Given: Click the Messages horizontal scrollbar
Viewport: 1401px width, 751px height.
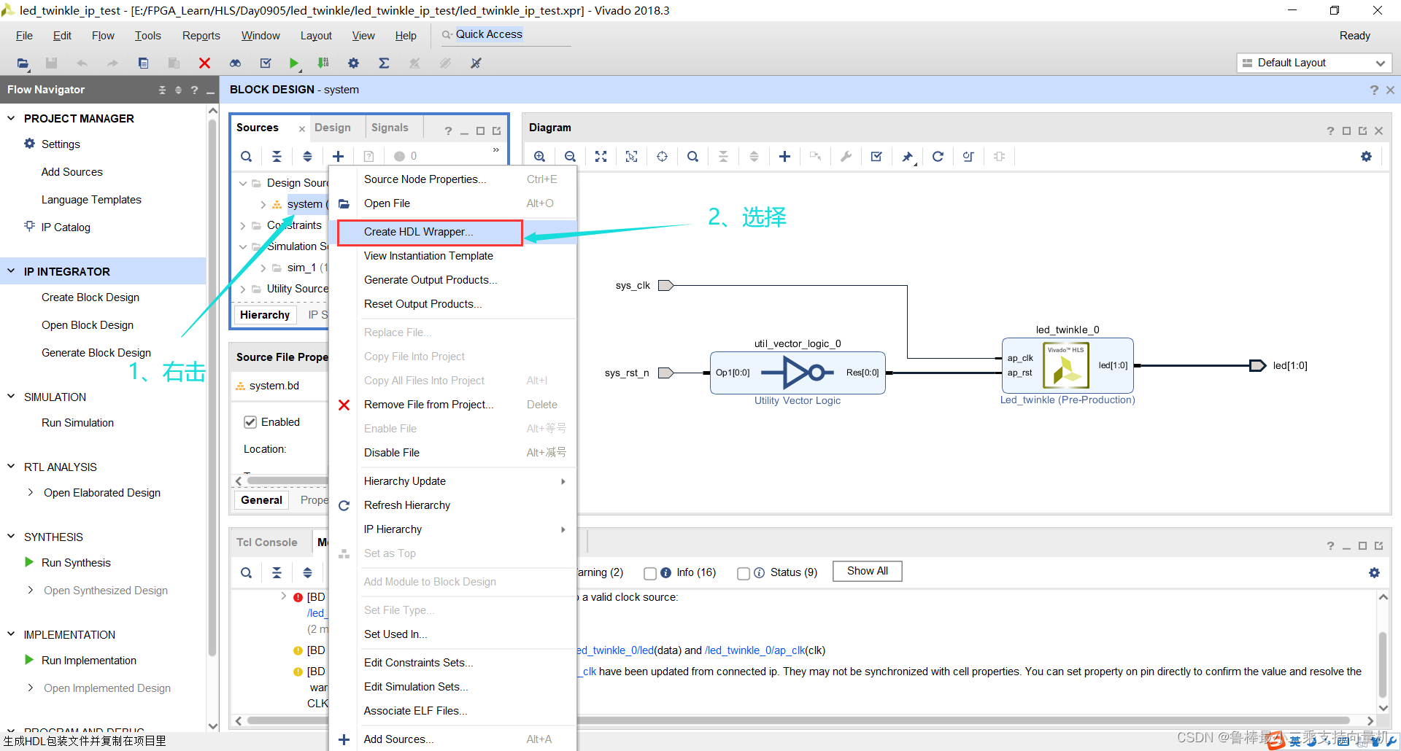Looking at the screenshot, I should (799, 720).
